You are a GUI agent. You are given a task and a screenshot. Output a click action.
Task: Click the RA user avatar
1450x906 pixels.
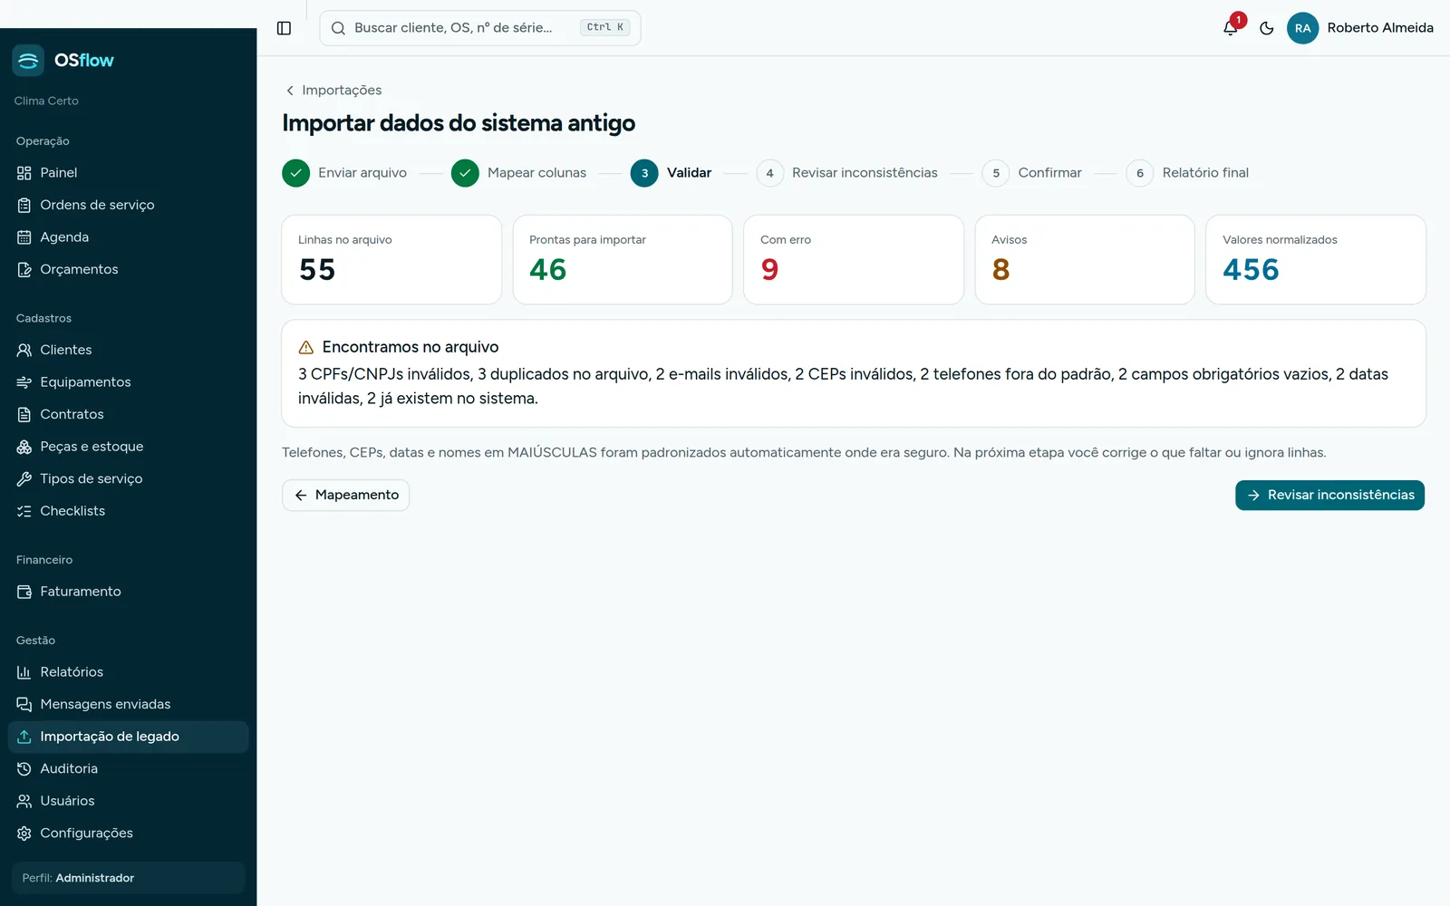coord(1302,28)
